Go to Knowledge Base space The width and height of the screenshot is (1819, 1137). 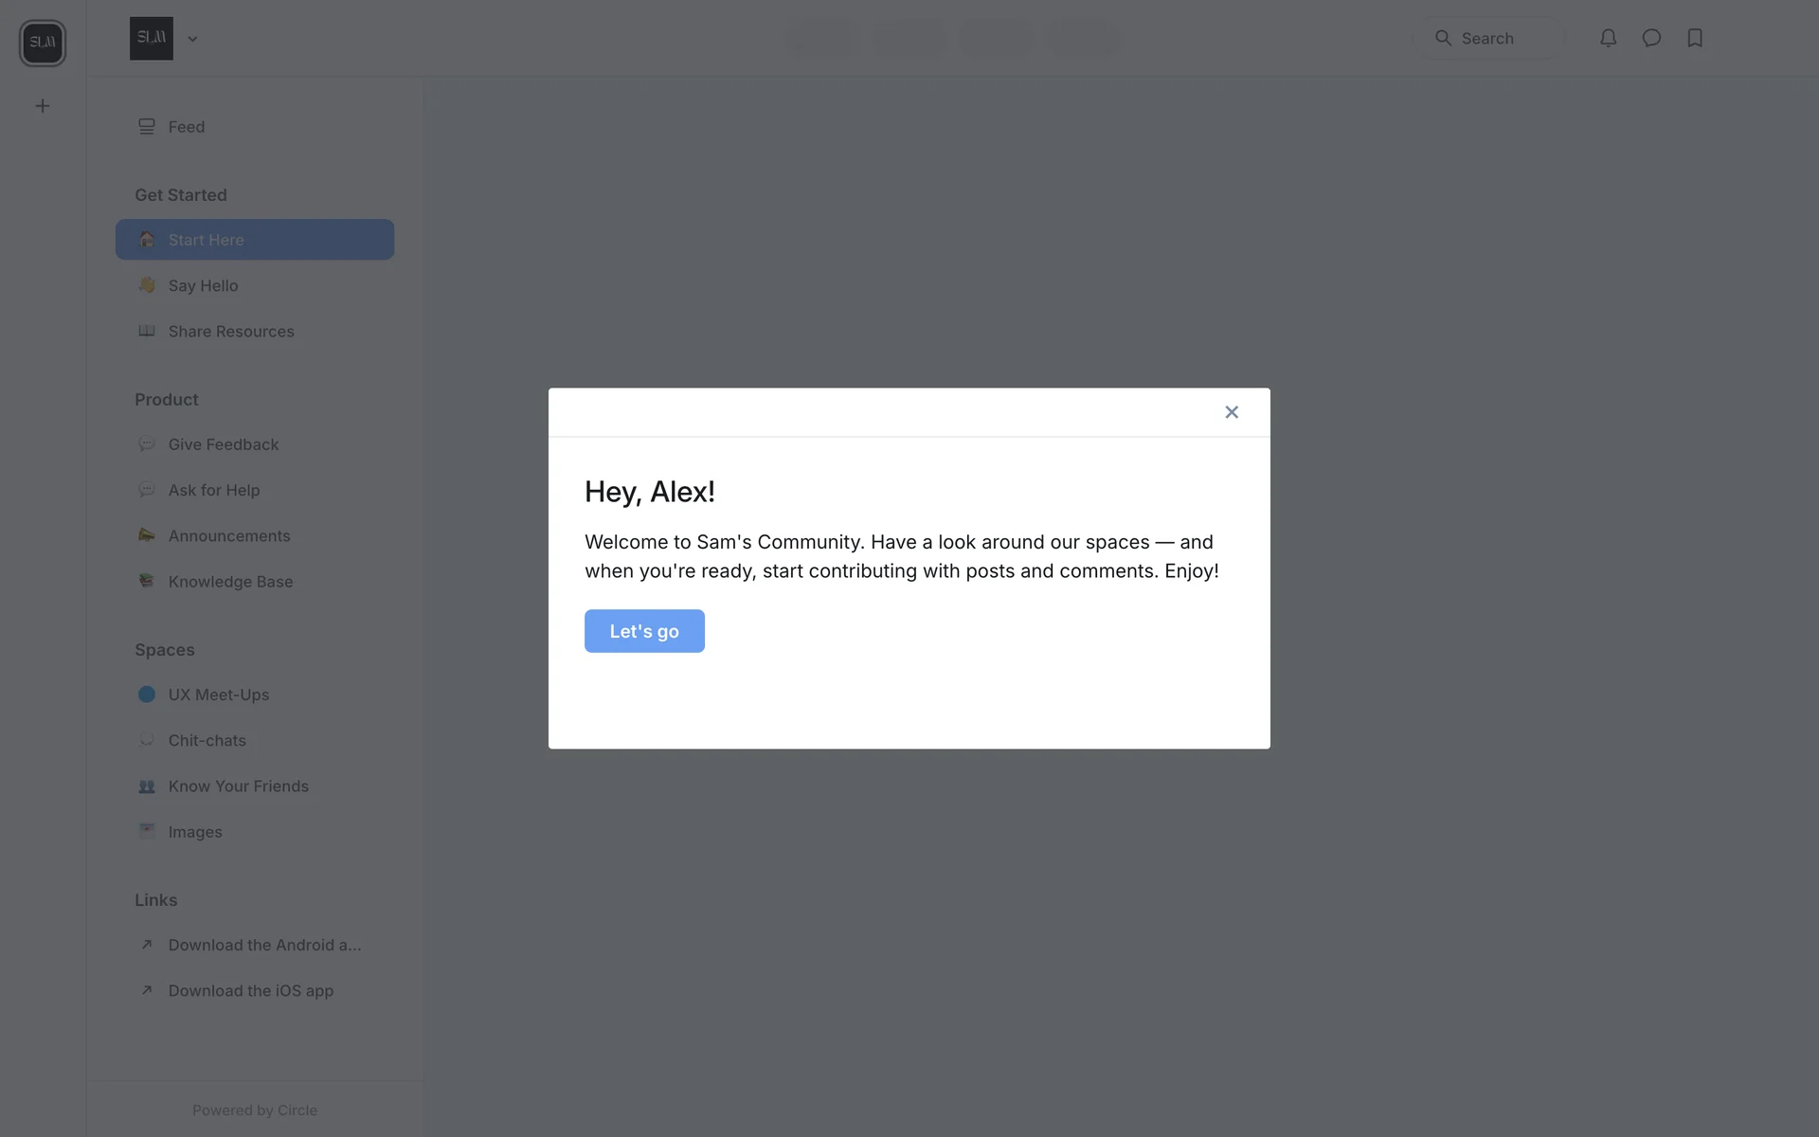point(230,582)
